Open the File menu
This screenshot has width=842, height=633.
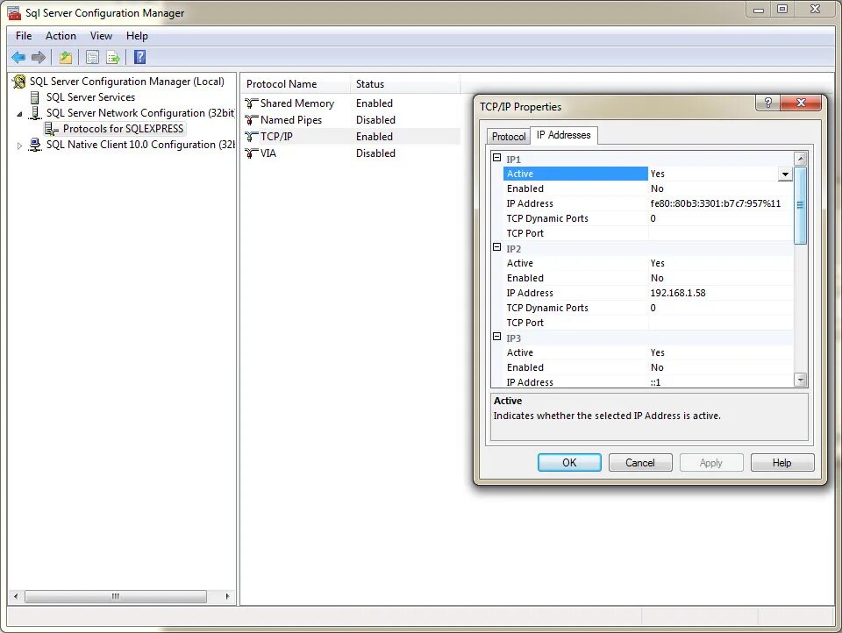pyautogui.click(x=24, y=35)
